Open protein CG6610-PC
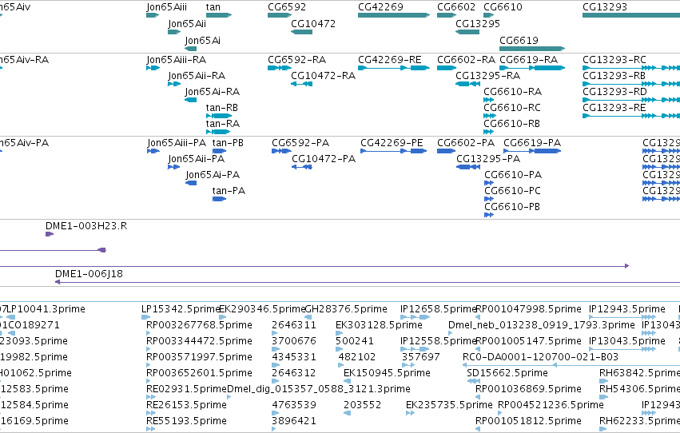This screenshot has height=433, width=680. (512, 191)
